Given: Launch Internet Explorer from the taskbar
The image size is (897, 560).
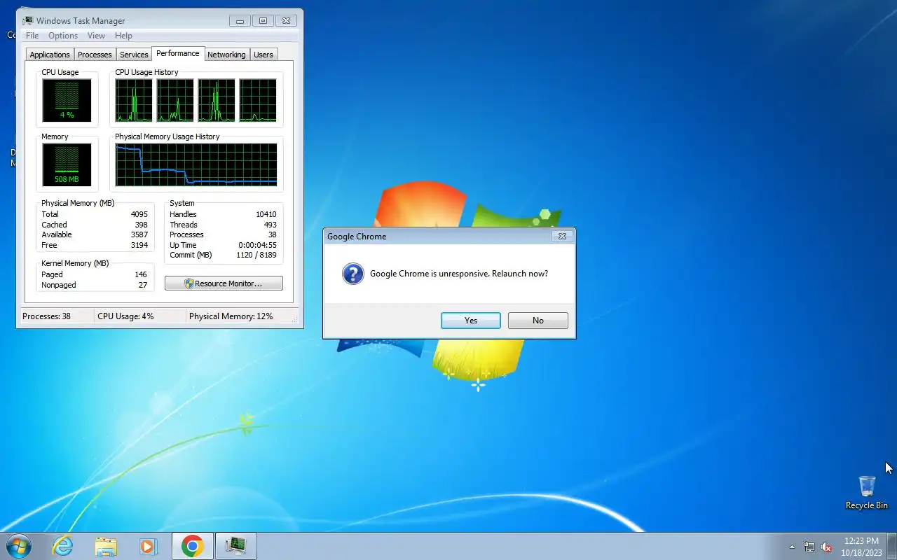Looking at the screenshot, I should [63, 546].
